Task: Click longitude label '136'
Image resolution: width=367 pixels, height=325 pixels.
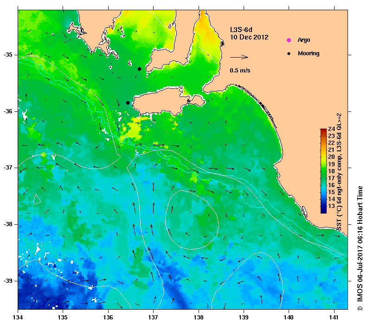Action: [108, 318]
